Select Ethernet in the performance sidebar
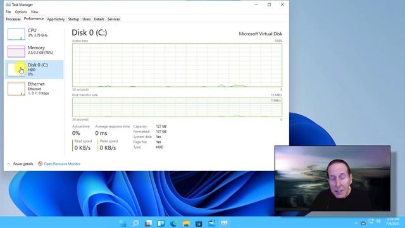 click(34, 89)
